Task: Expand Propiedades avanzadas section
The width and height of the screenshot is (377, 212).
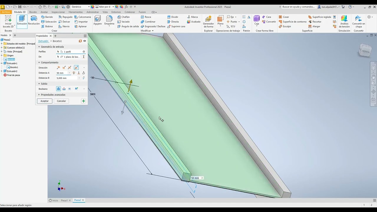Action: click(39, 95)
